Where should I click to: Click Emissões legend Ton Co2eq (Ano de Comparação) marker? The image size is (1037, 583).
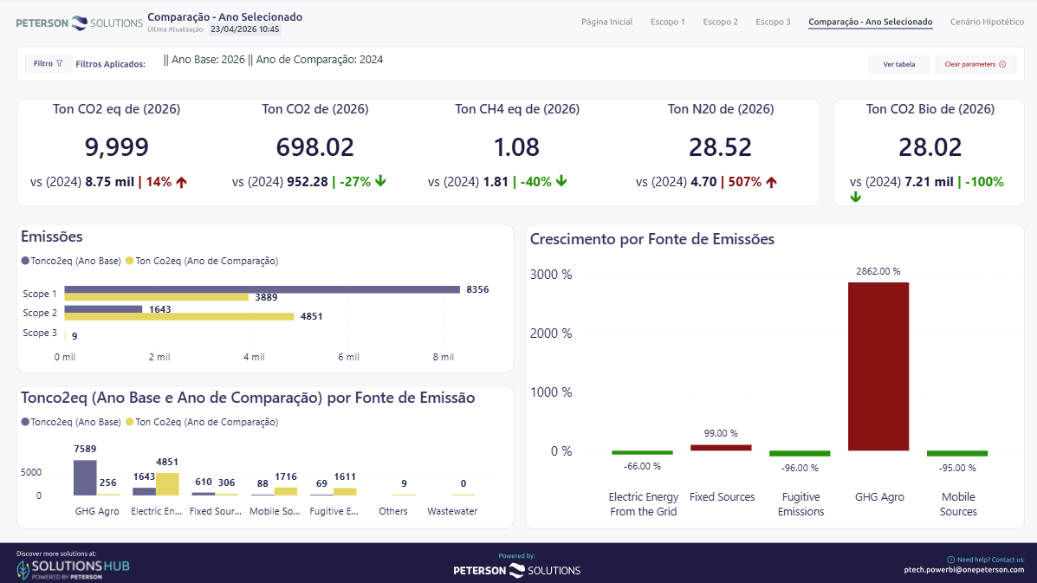pyautogui.click(x=130, y=261)
